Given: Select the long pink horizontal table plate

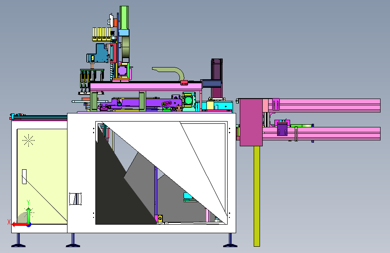Looking at the screenshot, I should coord(146,86).
